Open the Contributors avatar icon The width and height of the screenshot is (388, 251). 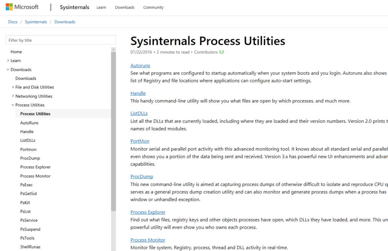pos(221,52)
